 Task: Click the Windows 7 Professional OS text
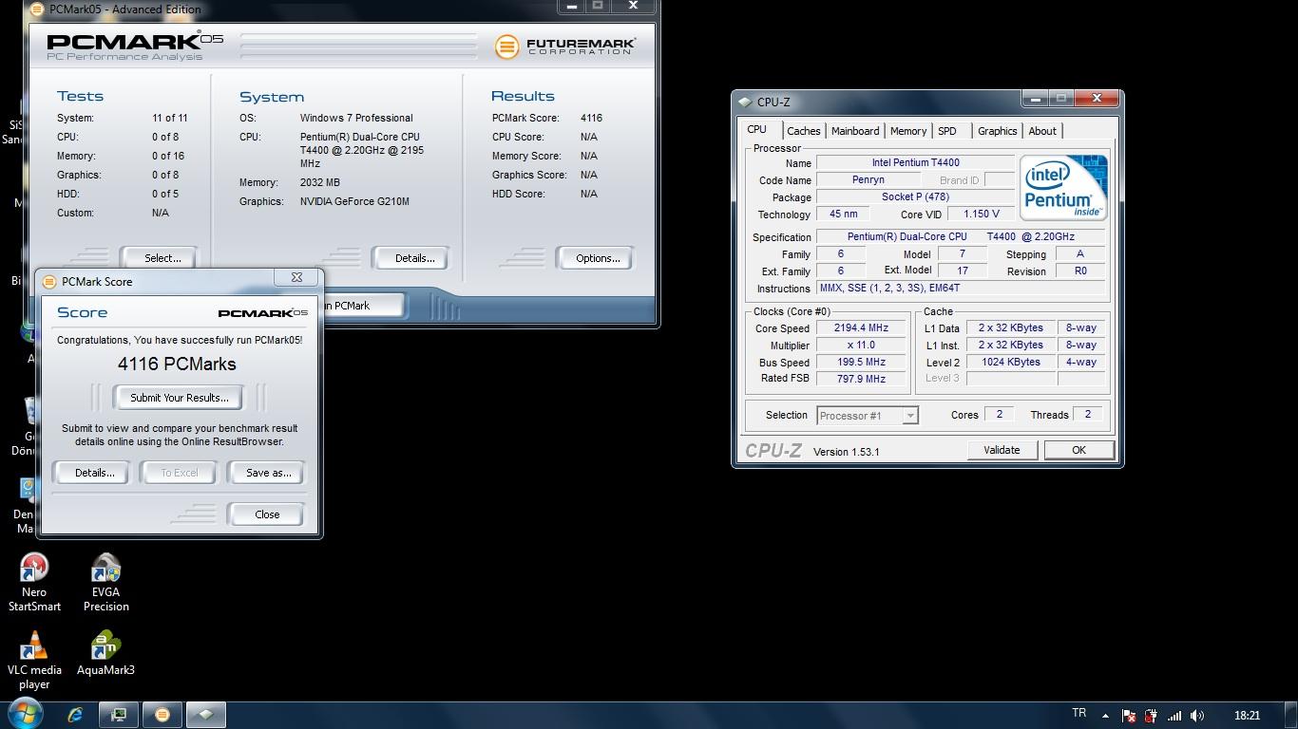[x=356, y=119]
